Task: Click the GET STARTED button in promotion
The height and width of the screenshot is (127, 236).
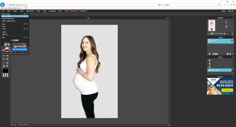Action: [x=227, y=90]
